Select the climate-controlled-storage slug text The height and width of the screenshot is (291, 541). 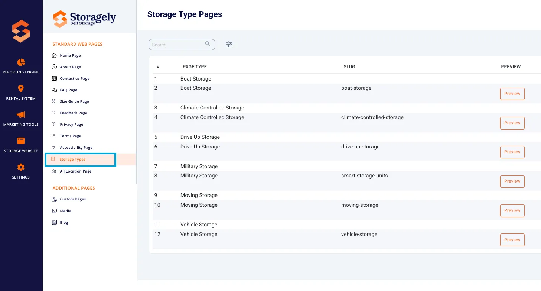coord(372,118)
